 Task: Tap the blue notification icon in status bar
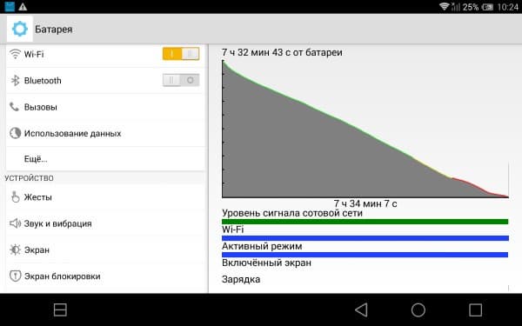(x=10, y=7)
